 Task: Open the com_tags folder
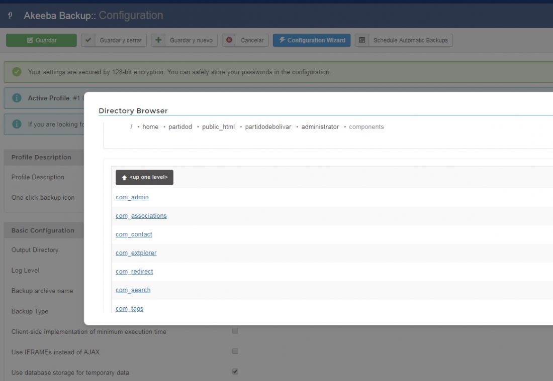click(x=129, y=309)
